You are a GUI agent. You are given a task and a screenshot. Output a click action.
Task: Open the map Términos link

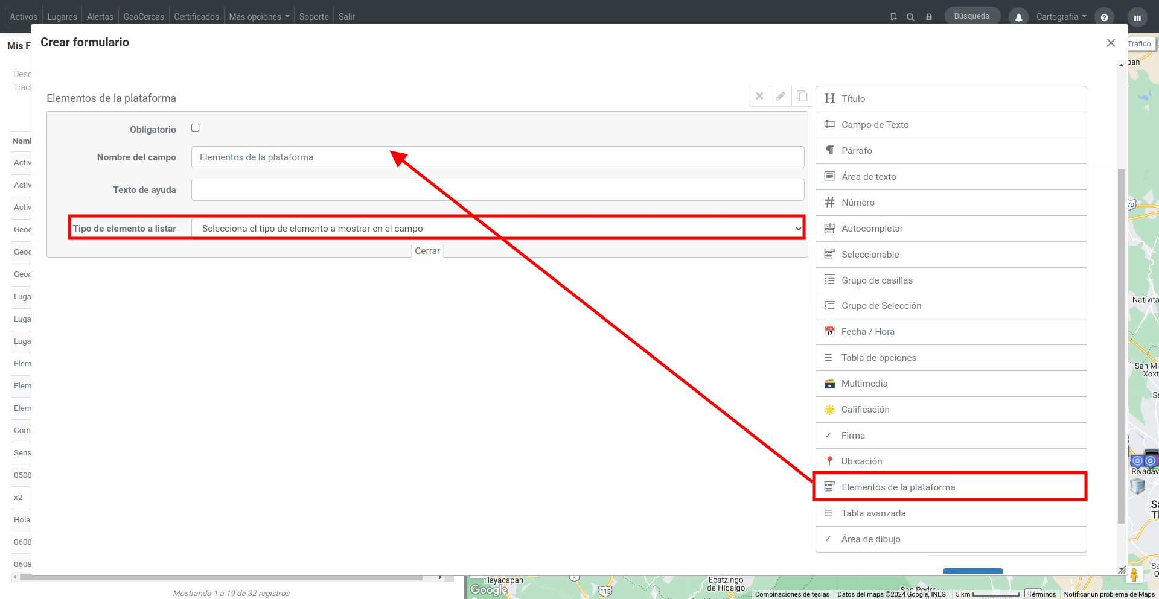point(1042,594)
